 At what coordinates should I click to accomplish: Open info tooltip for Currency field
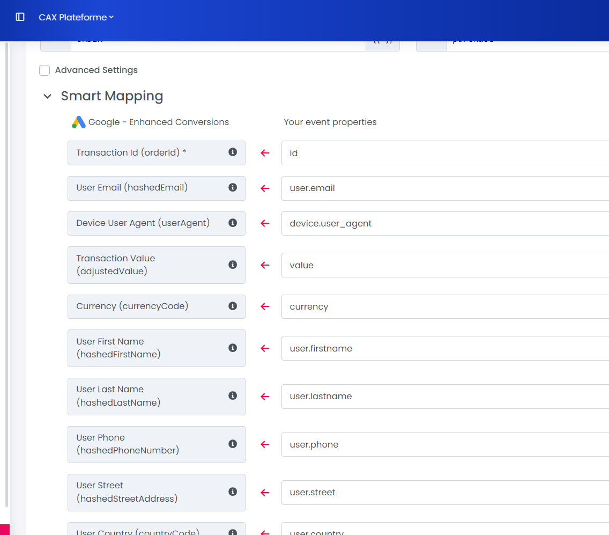click(233, 306)
